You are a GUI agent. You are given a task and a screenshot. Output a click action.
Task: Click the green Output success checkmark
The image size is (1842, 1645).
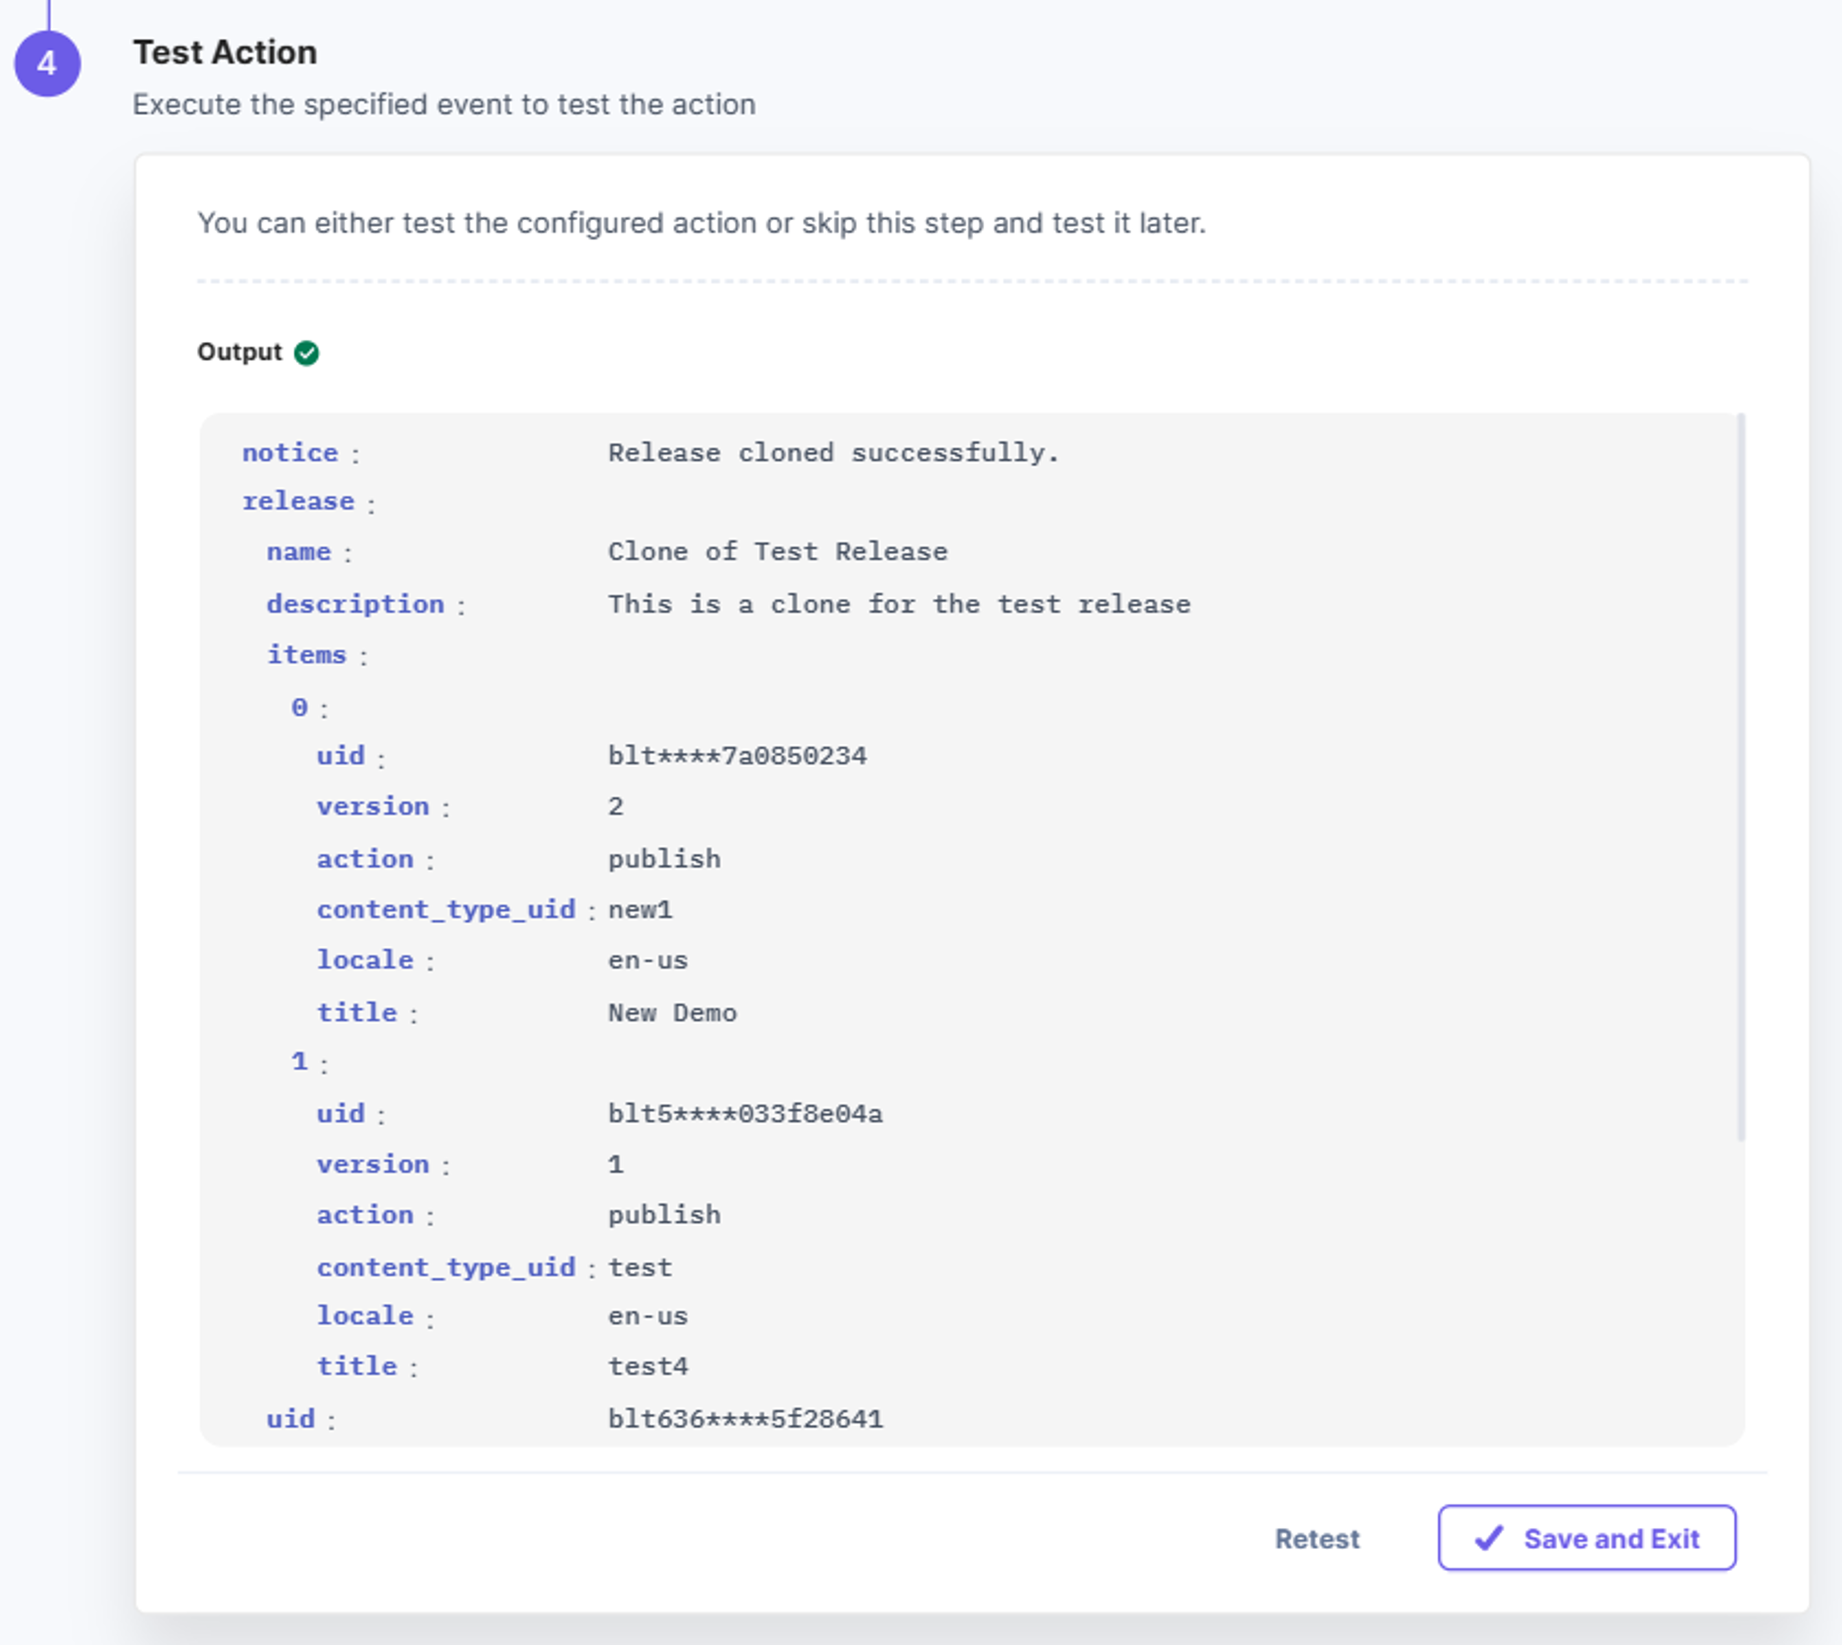pyautogui.click(x=306, y=353)
